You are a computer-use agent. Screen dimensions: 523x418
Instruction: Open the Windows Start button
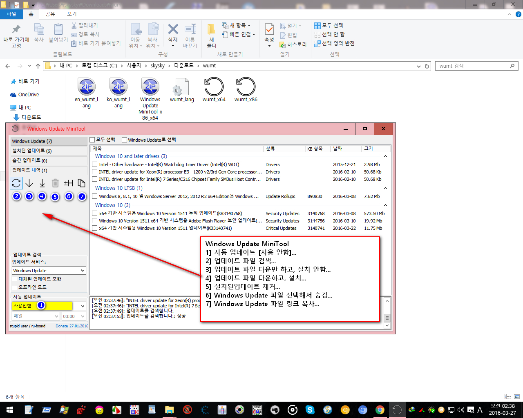[9, 410]
